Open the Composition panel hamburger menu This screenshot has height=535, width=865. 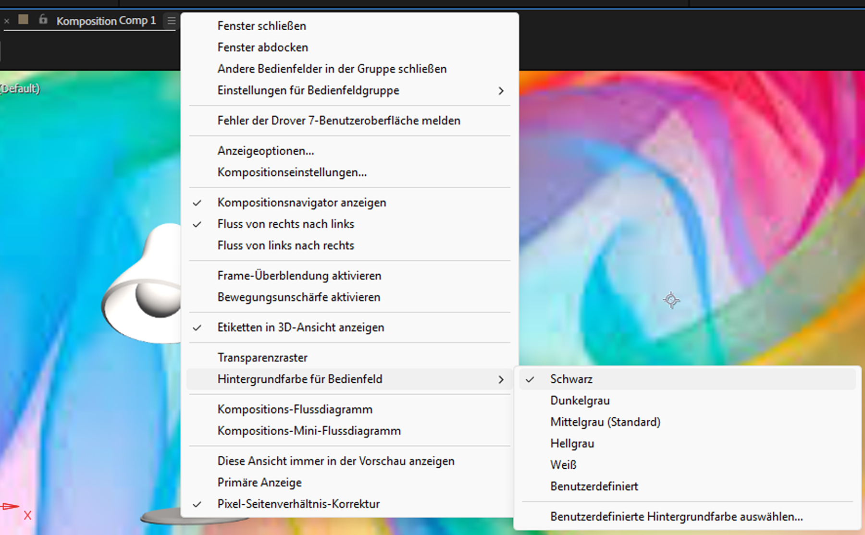coord(171,21)
